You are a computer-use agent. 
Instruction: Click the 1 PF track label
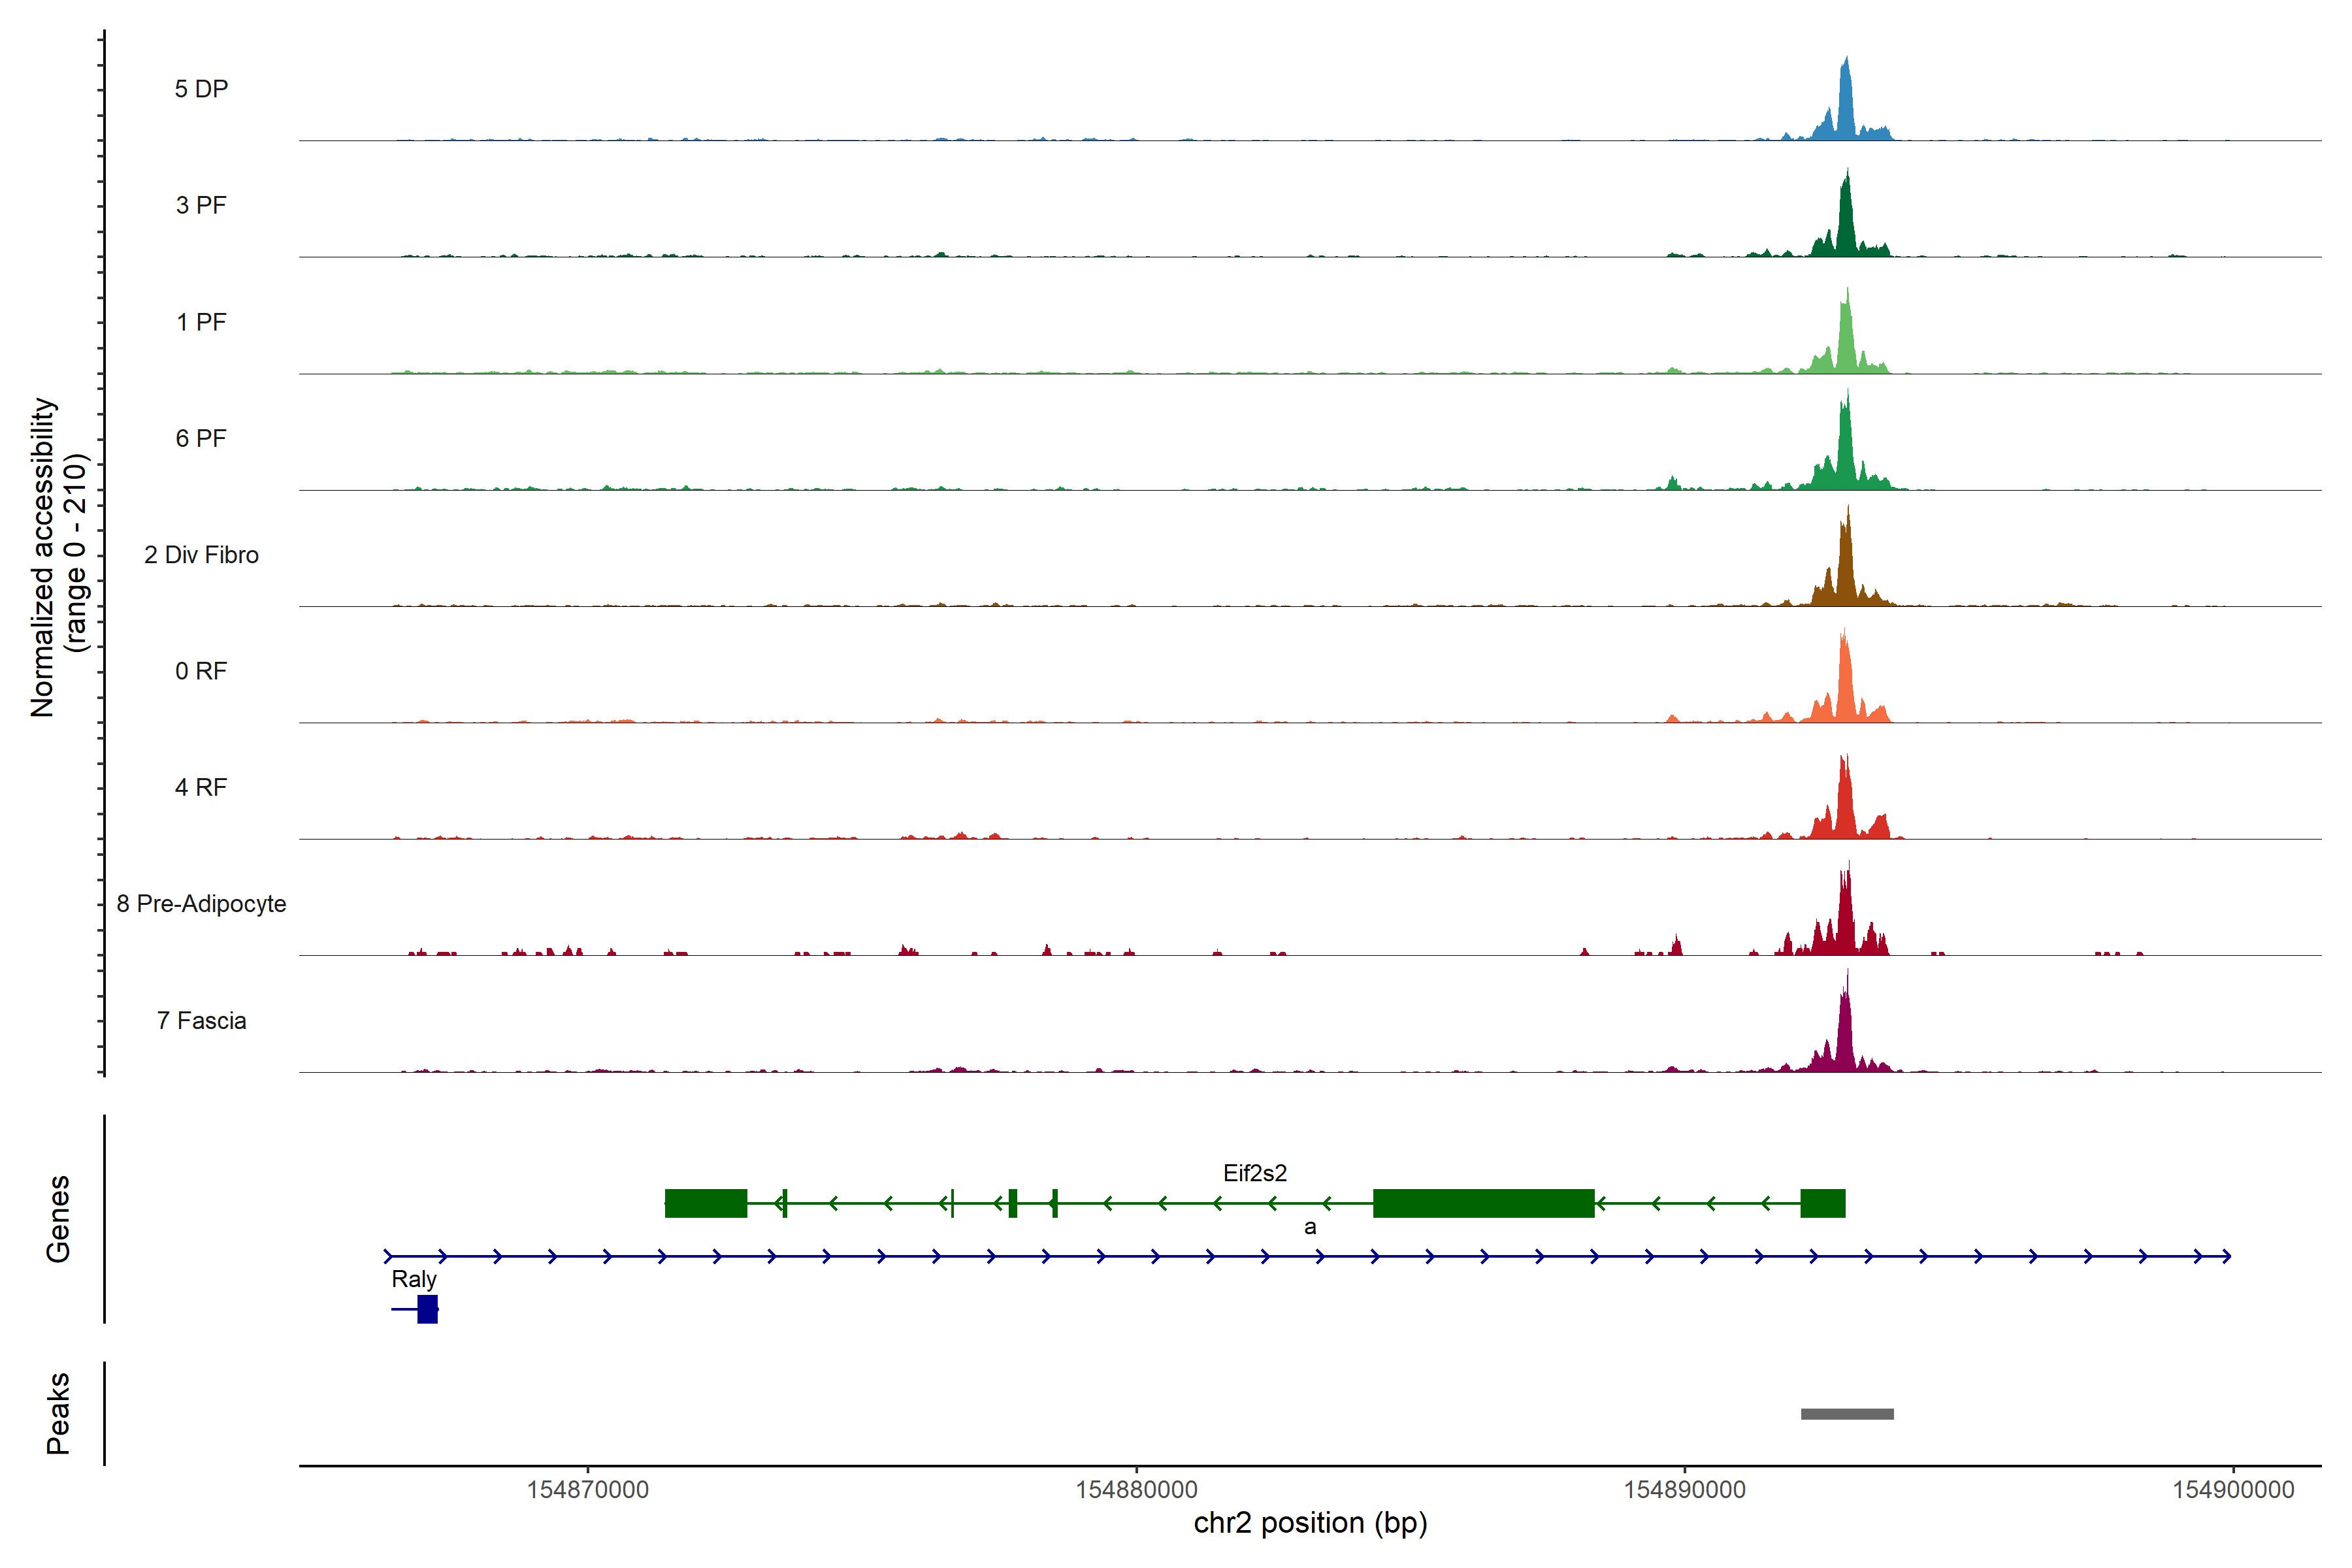click(x=201, y=322)
